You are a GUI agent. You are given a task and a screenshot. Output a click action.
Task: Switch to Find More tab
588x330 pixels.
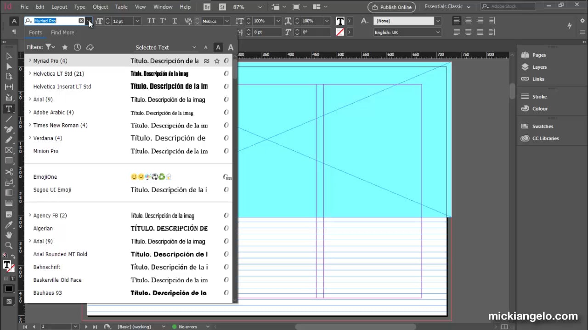click(x=62, y=33)
